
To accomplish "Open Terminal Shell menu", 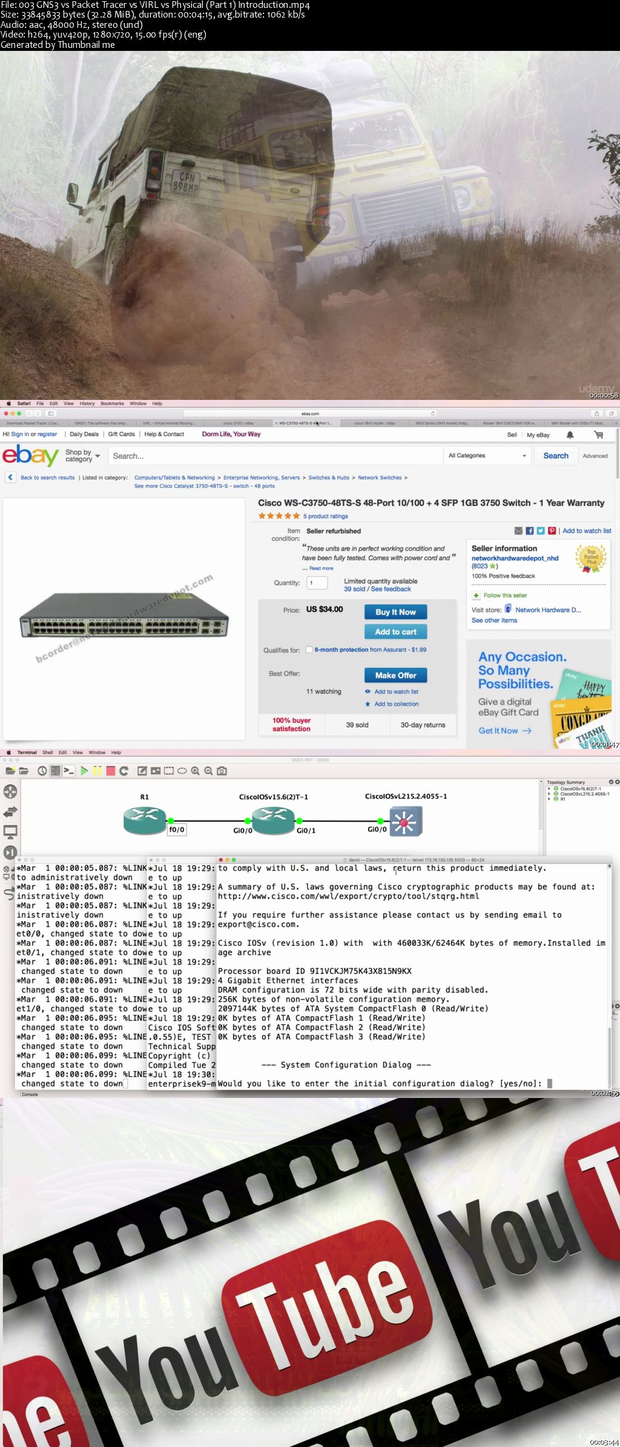I will pos(48,753).
